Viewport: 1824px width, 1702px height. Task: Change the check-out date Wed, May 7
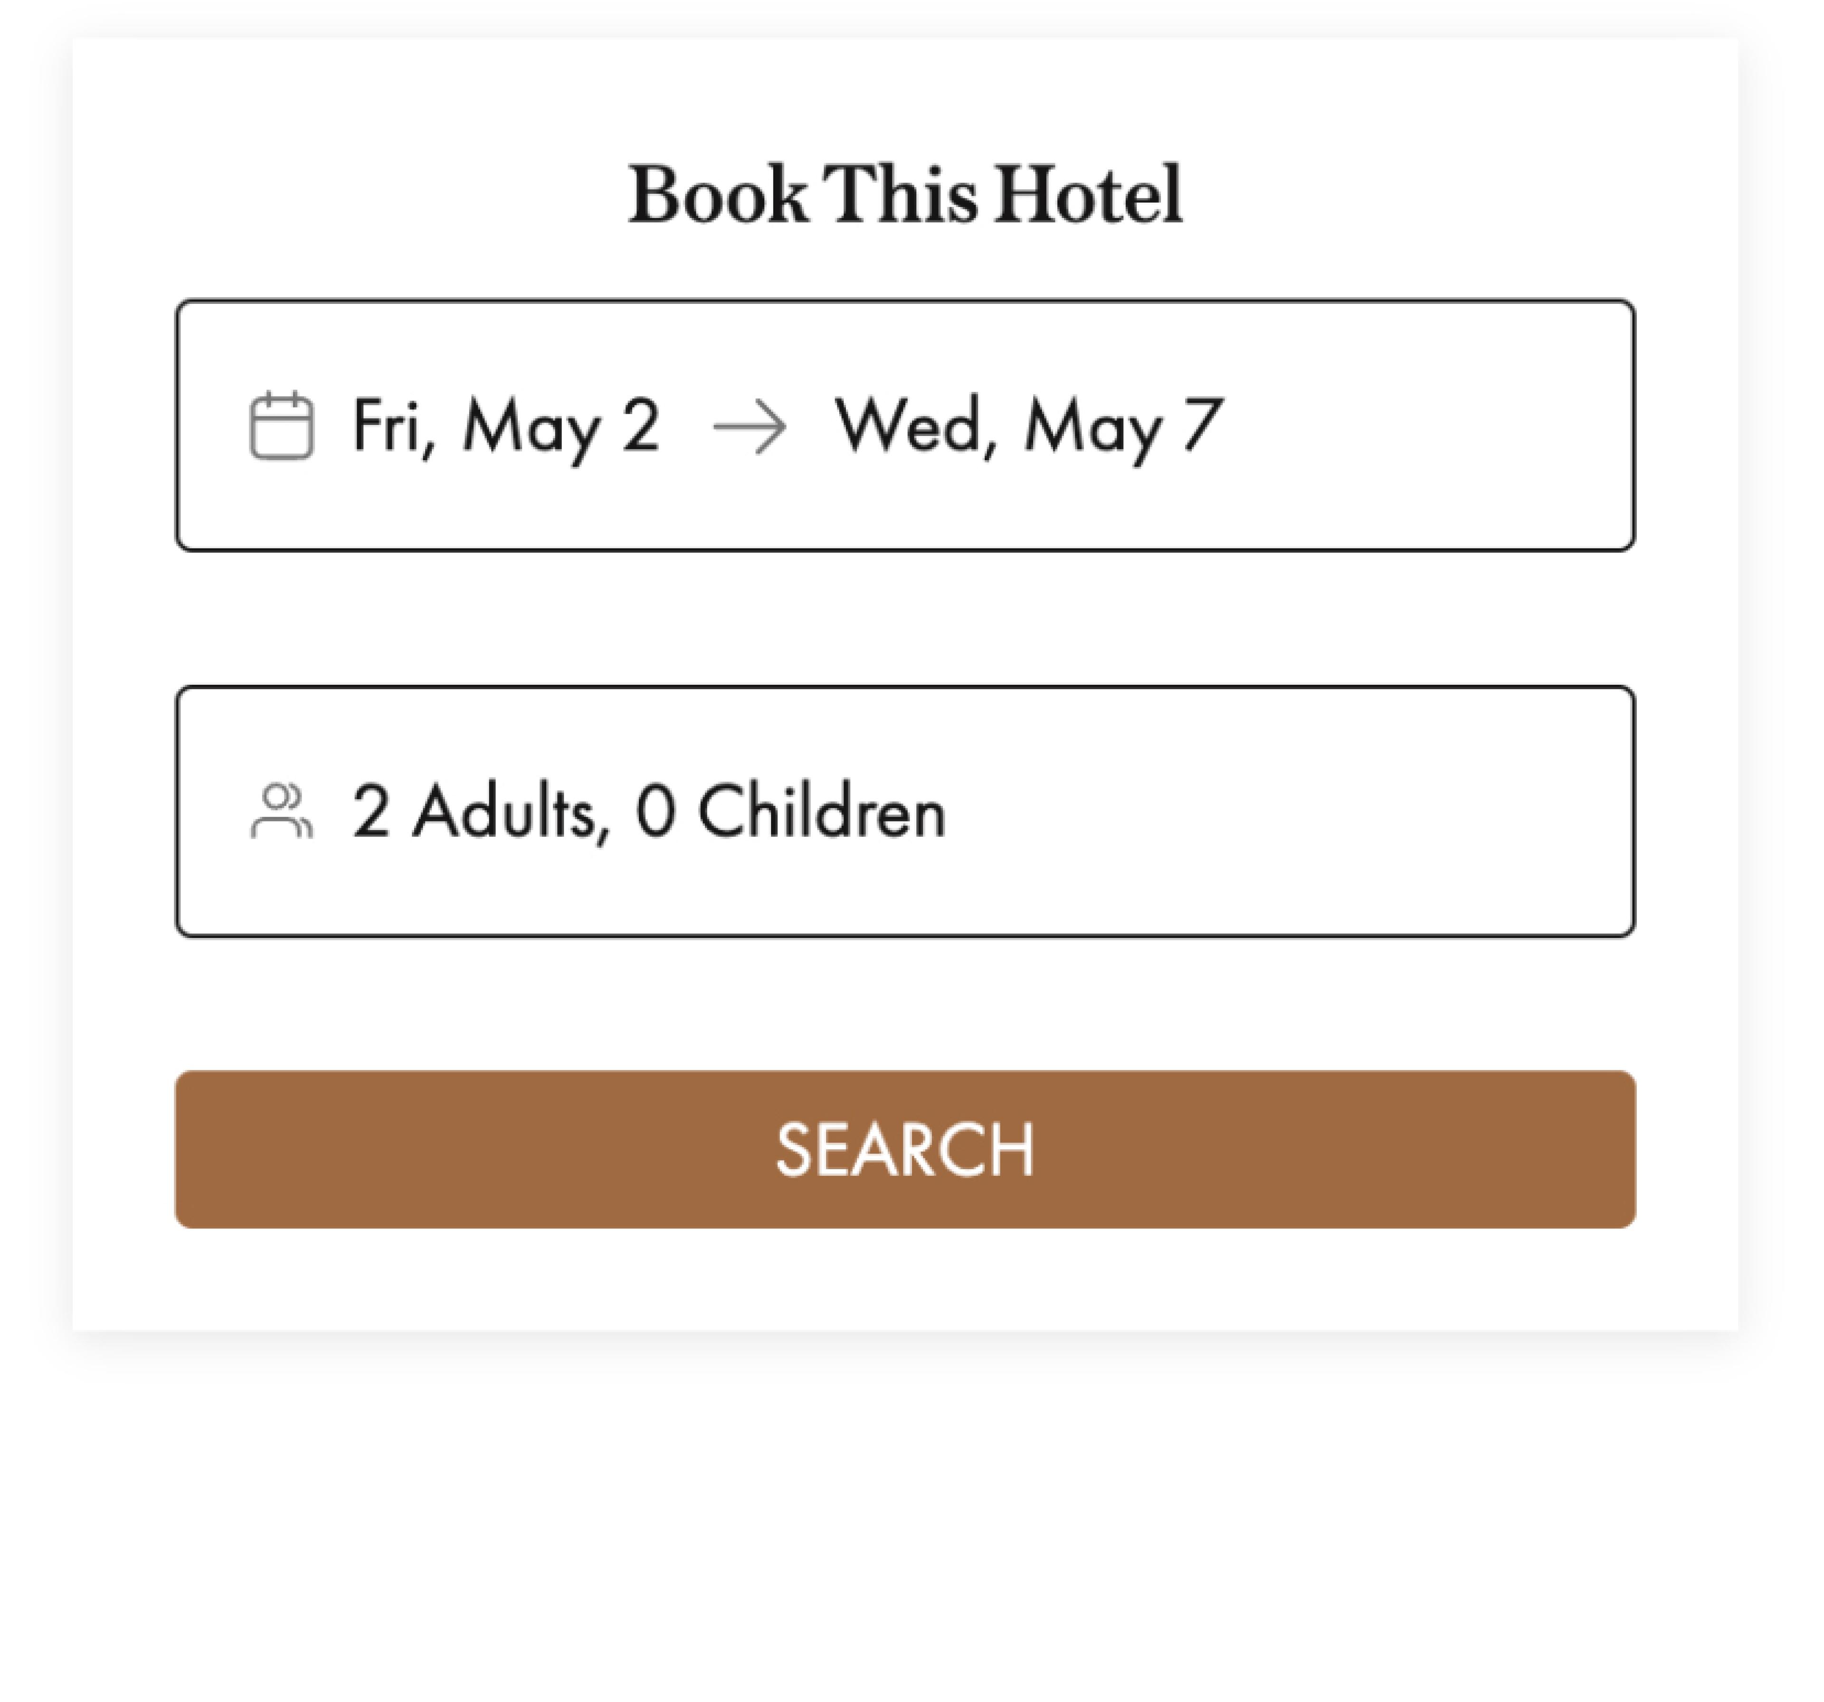[x=1028, y=425]
